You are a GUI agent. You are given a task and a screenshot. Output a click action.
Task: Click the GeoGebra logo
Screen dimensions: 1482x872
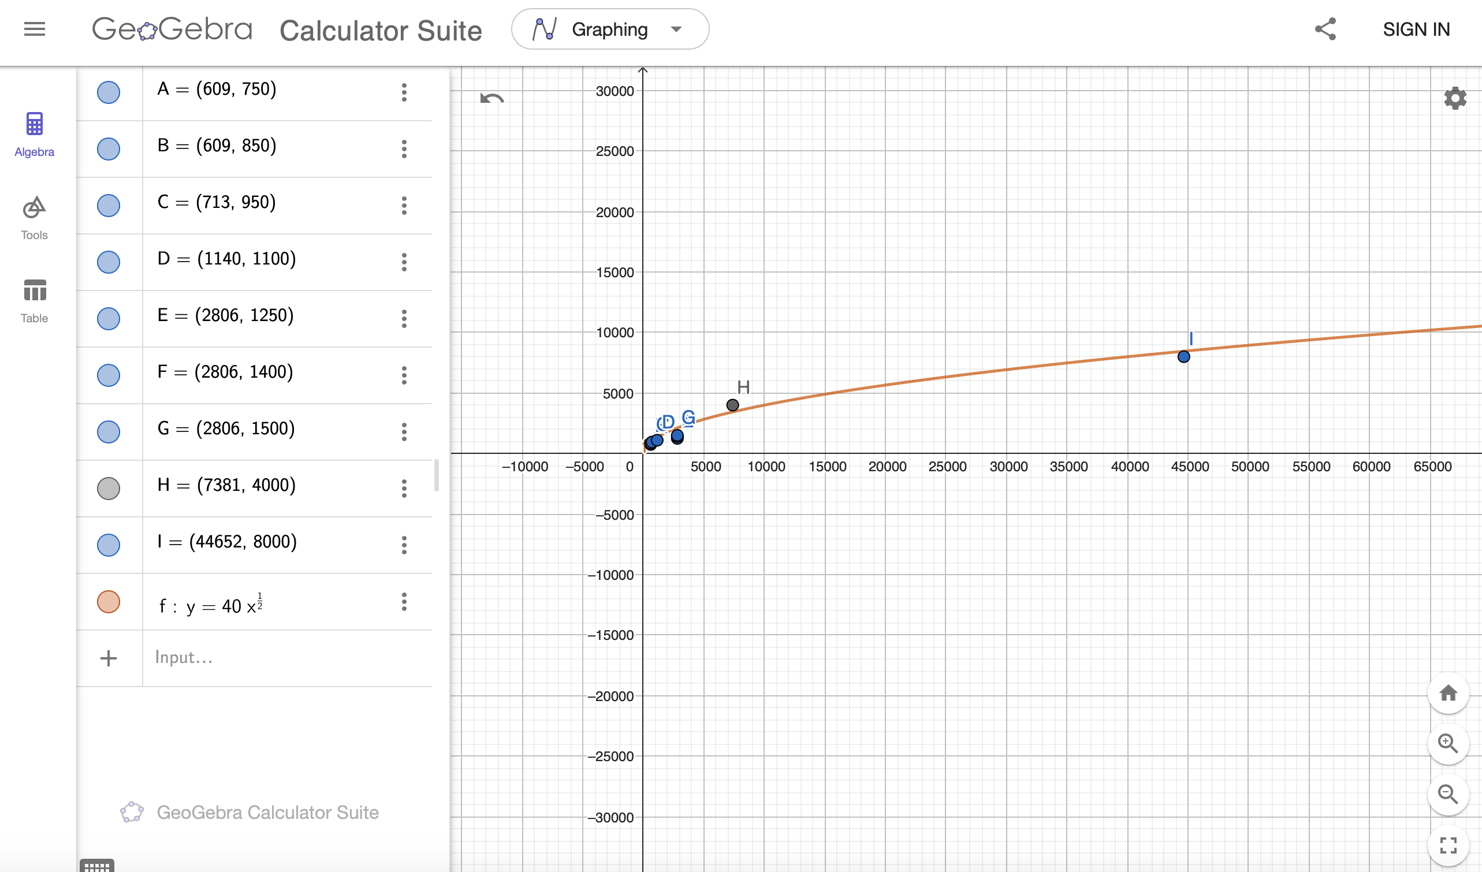(x=172, y=29)
